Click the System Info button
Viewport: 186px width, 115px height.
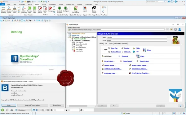point(57,105)
